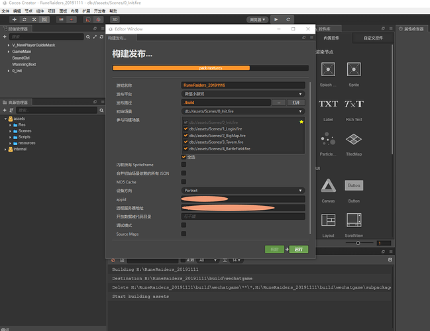The height and width of the screenshot is (331, 430).
Task: Uncheck the 1_Login.fire scene
Action: (x=186, y=129)
